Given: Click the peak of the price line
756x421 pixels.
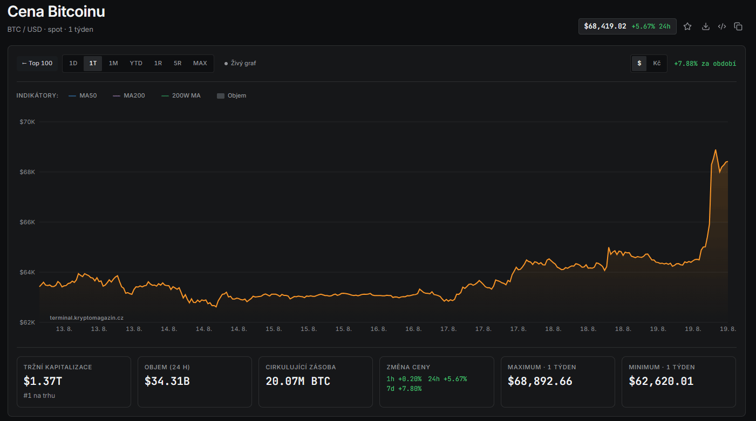Looking at the screenshot, I should pos(716,150).
